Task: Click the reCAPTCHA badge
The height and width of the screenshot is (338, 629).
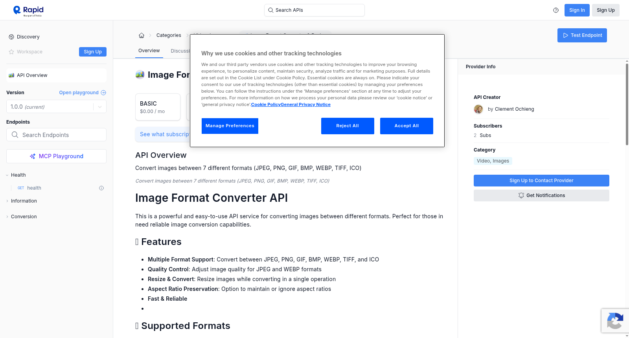Action: click(615, 321)
